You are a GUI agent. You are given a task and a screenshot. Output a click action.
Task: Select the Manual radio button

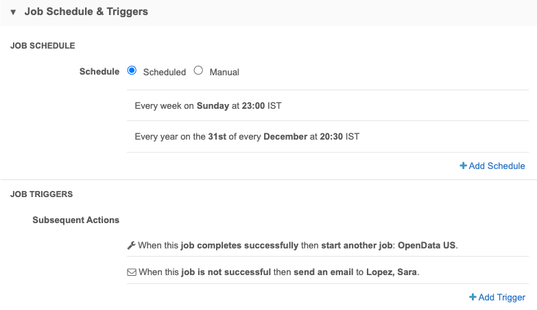[x=199, y=70]
